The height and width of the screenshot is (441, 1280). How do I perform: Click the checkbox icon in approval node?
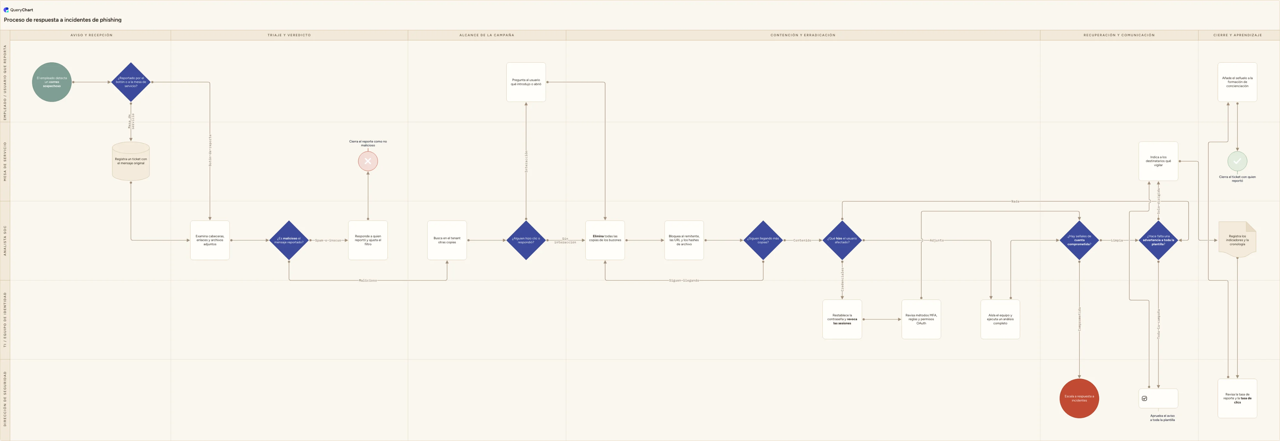tap(1144, 398)
